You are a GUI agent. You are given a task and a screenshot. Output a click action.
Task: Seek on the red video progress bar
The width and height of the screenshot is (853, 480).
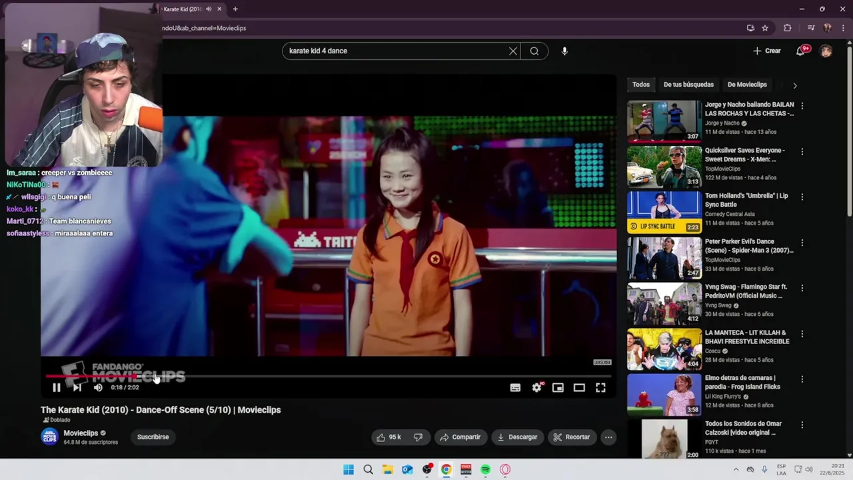point(329,376)
